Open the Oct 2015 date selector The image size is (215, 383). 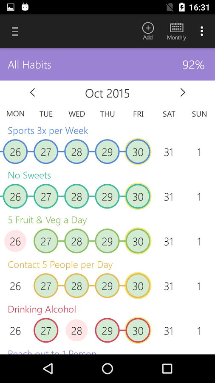107,94
